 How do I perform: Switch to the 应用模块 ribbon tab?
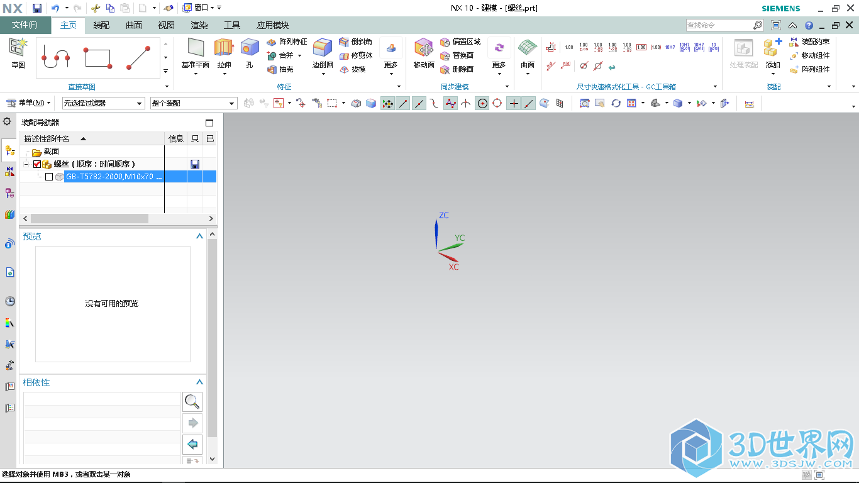pos(273,25)
